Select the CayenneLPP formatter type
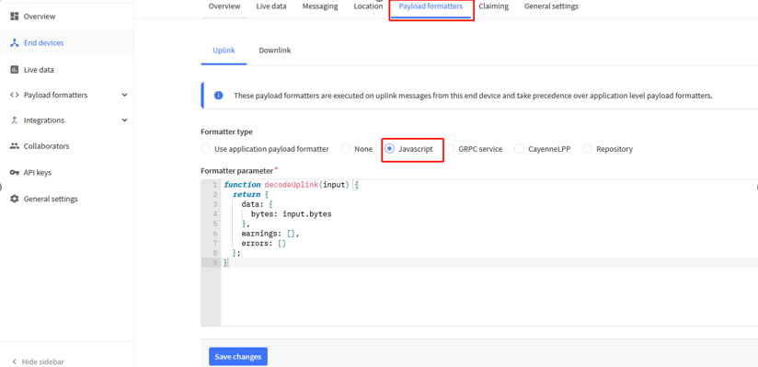This screenshot has height=367, width=758. [519, 149]
